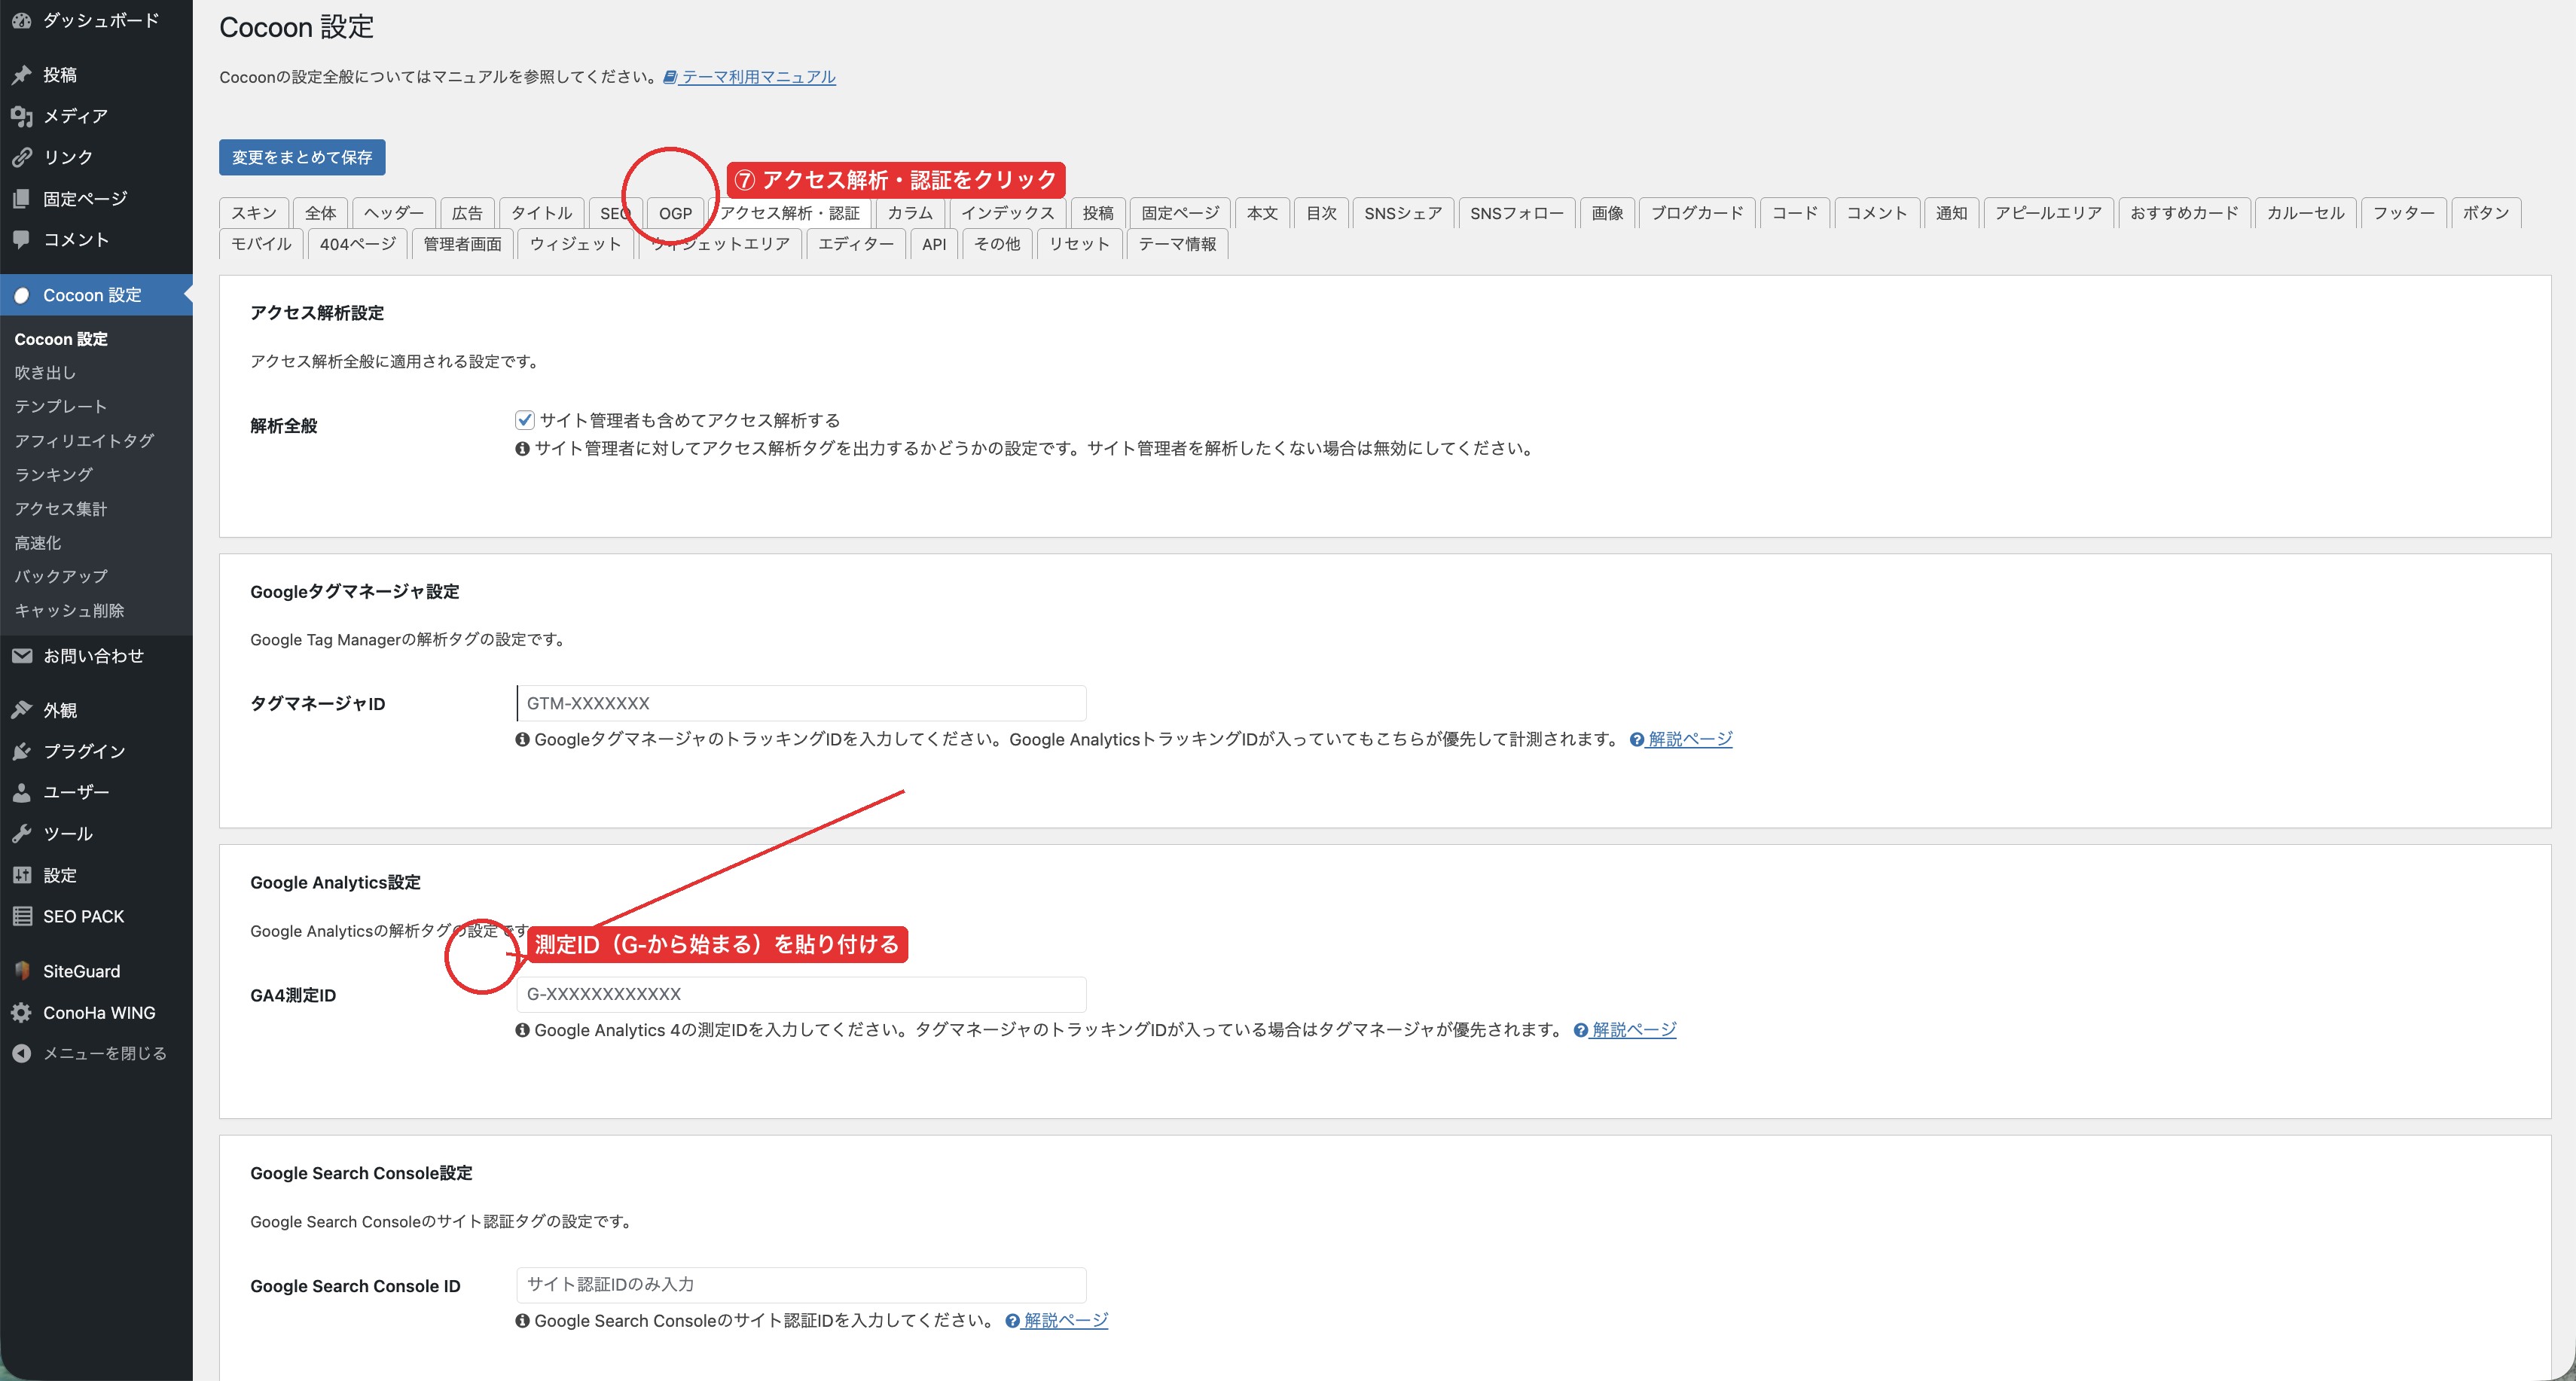The height and width of the screenshot is (1381, 2576).
Task: Open アフィリエイトタグ submenu item
Action: [x=84, y=441]
